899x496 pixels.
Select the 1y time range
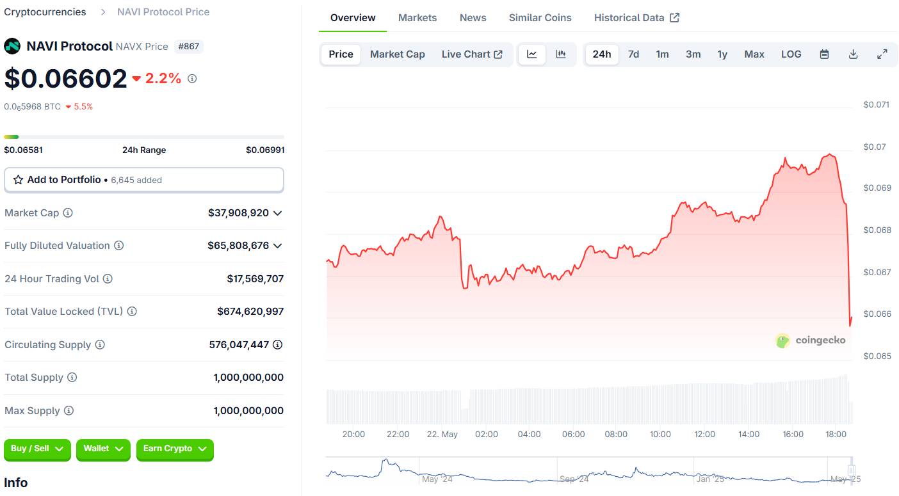pyautogui.click(x=722, y=54)
